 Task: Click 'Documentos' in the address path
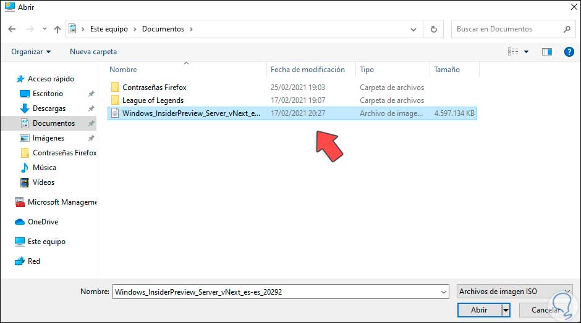(163, 29)
